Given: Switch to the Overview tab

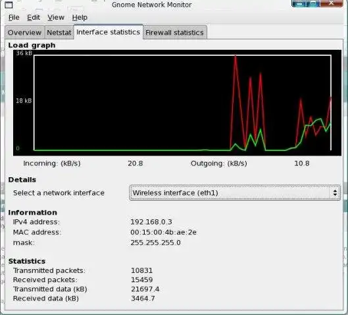Looking at the screenshot, I should click(x=24, y=33).
